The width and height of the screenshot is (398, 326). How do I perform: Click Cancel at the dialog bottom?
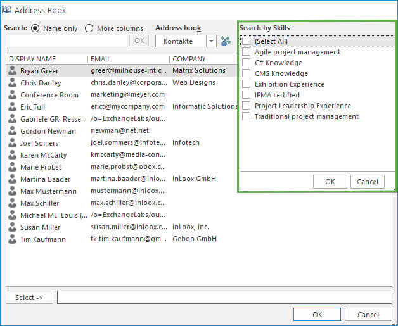[368, 315]
